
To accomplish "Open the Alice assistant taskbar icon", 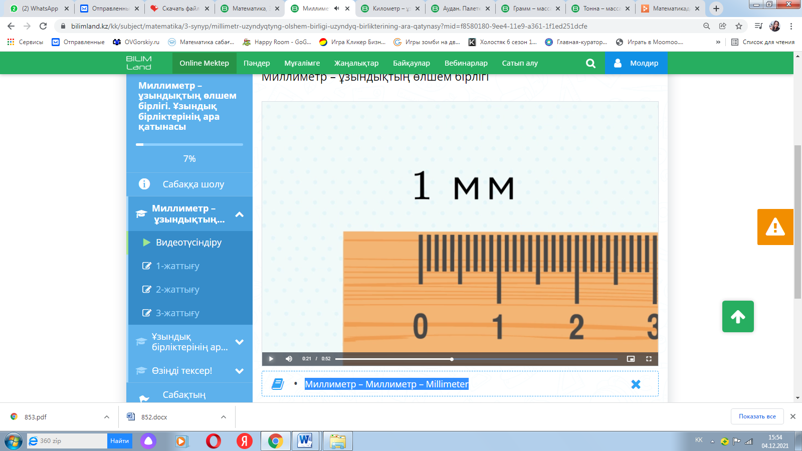I will tap(148, 441).
